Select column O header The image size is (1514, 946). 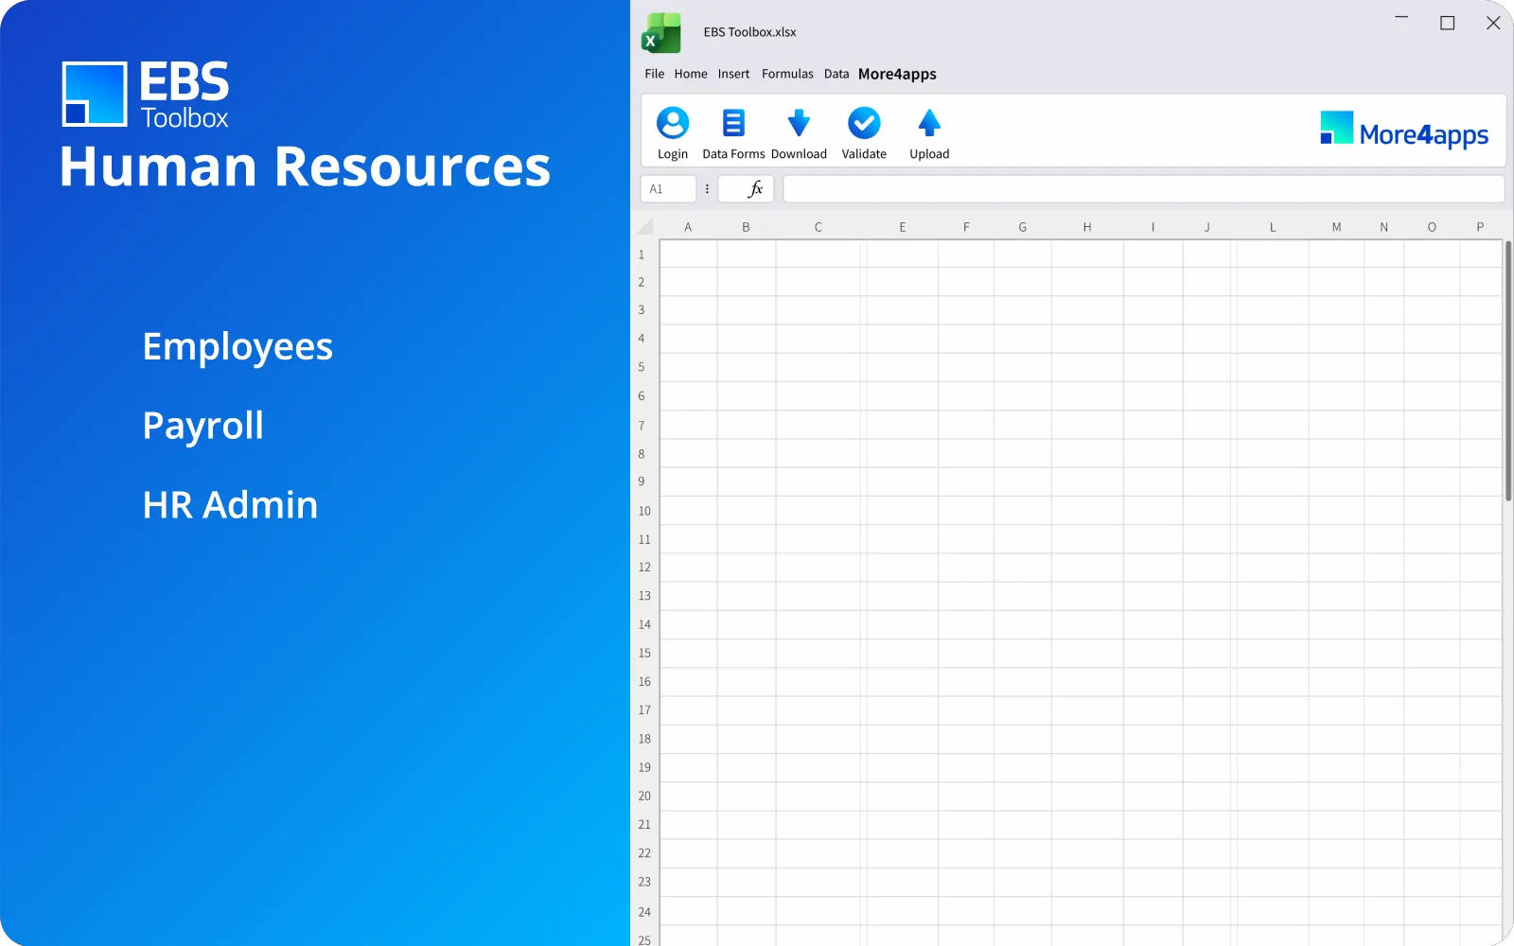(1432, 227)
